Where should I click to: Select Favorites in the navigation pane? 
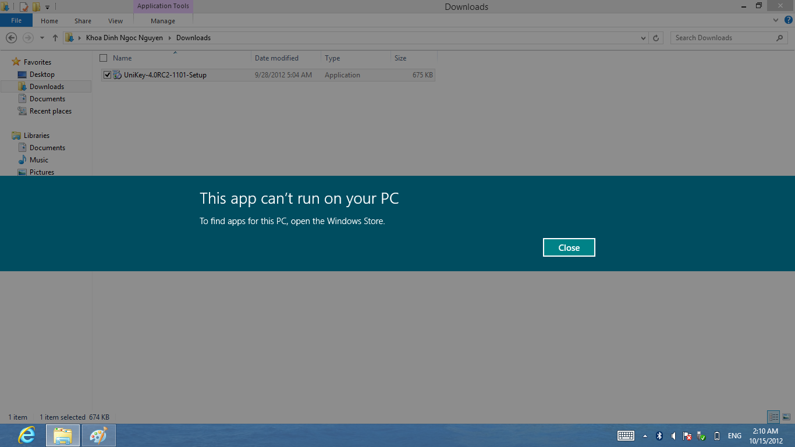37,62
